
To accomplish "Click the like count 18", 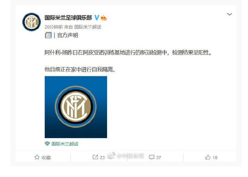I will [x=215, y=158].
